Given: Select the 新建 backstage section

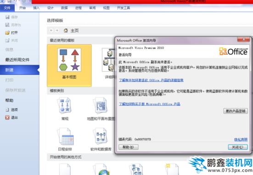Looking at the screenshot, I should coord(19,70).
